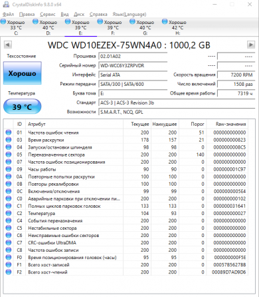The height and width of the screenshot is (297, 259).
Task: Click status circle of attribute 0A row
Action: click(9, 176)
